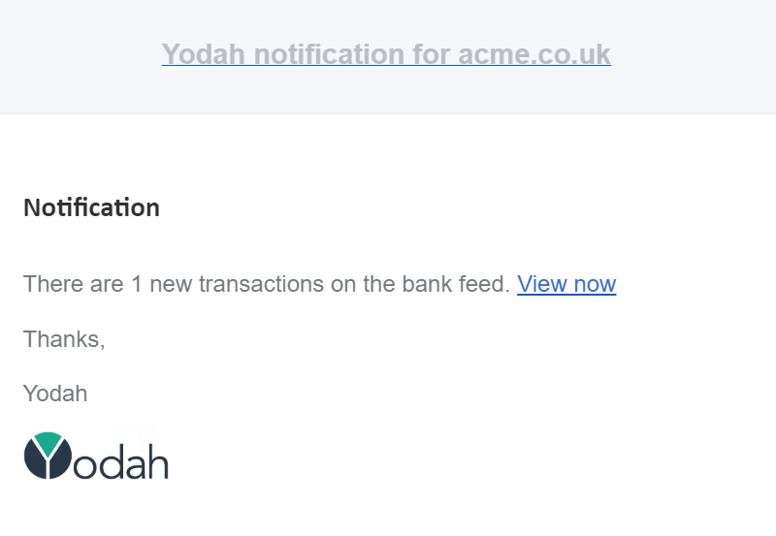
Task: Open the Yodah notification header link
Action: click(x=386, y=54)
